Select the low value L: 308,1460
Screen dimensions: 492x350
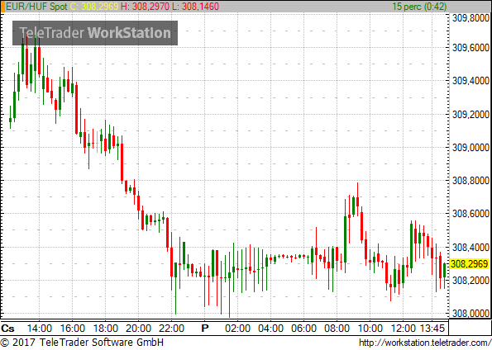(195, 7)
